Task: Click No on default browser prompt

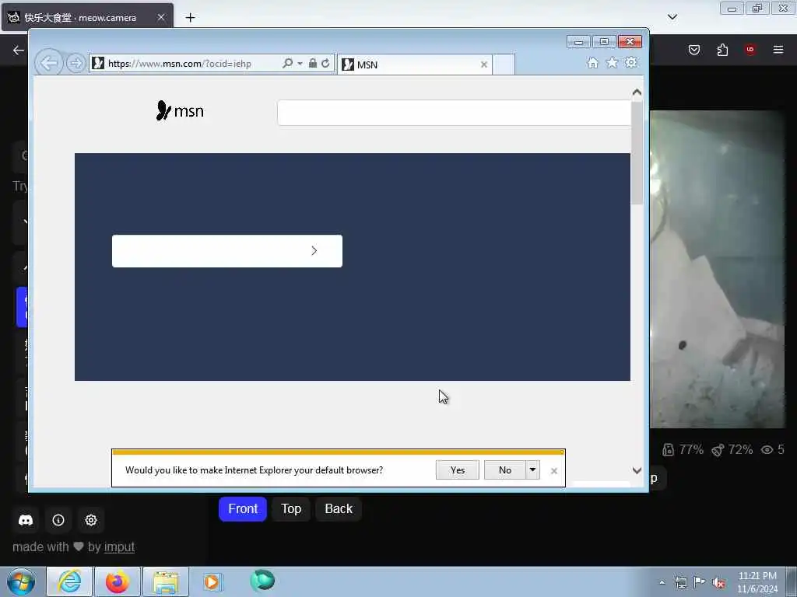Action: coord(504,470)
